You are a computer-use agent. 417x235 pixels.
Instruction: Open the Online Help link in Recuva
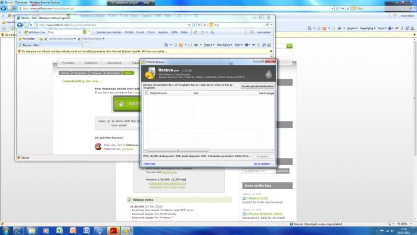pyautogui.click(x=149, y=163)
